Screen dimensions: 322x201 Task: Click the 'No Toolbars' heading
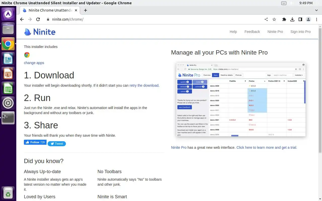point(109,172)
